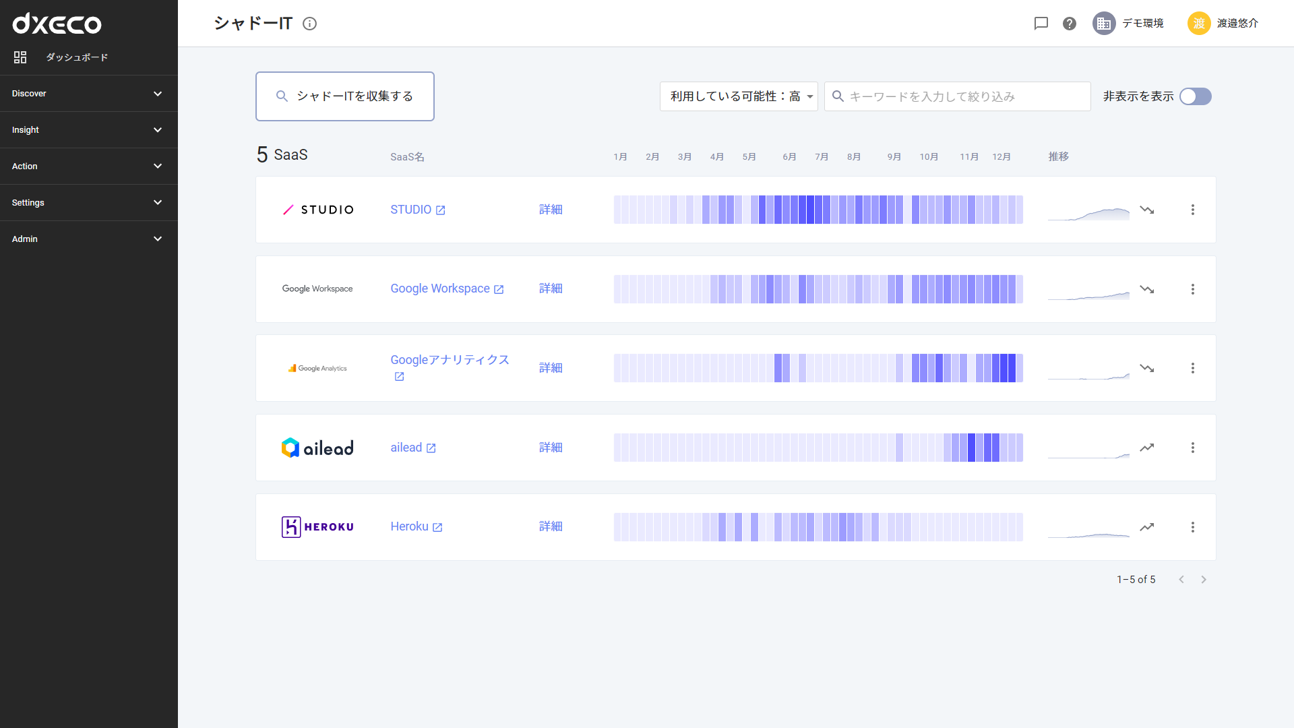Expand the Insight menu section
The height and width of the screenshot is (728, 1294).
(x=89, y=130)
